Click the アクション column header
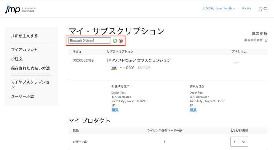This screenshot has width=274, height=150. (239, 52)
